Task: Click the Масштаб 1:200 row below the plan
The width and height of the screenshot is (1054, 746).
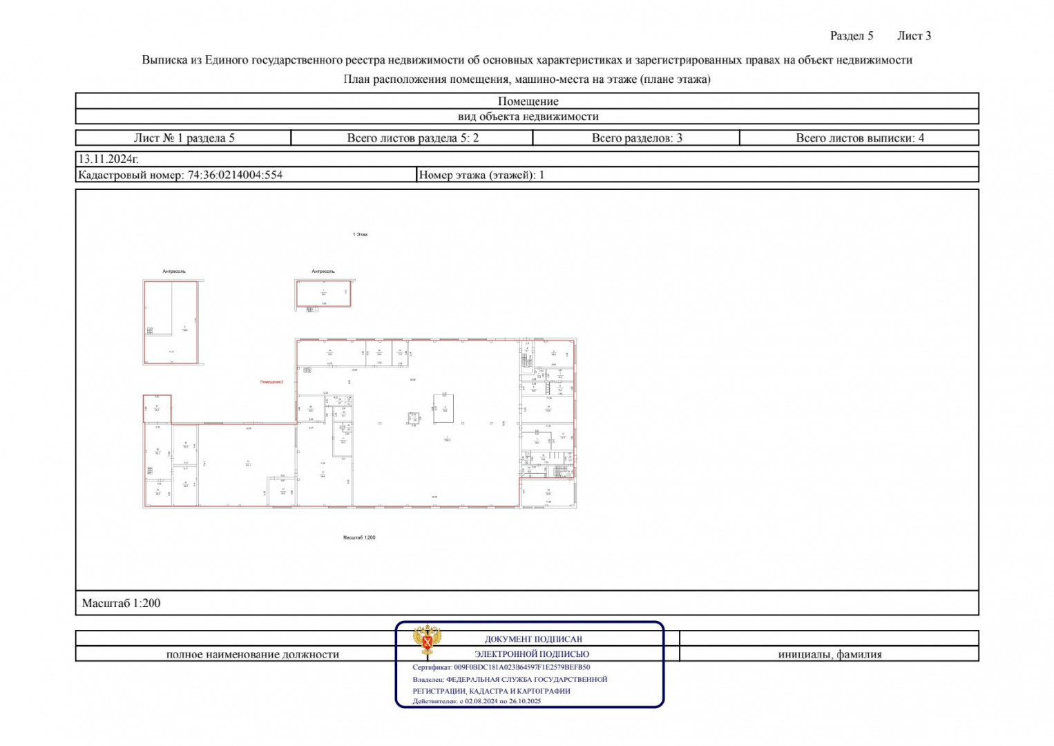Action: pyautogui.click(x=121, y=604)
